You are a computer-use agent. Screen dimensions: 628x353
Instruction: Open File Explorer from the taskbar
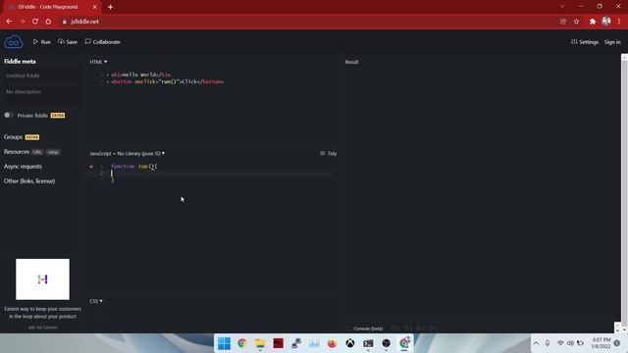pos(260,343)
